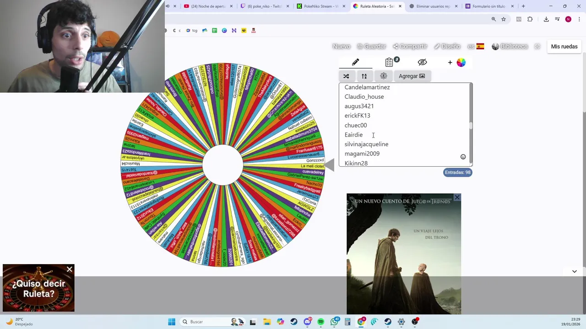Image resolution: width=586 pixels, height=329 pixels.
Task: Switch to PokeNiko Stream Kick tab
Action: (321, 6)
